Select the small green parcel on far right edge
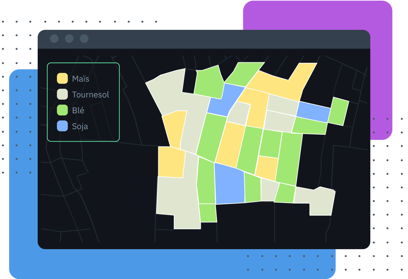 tap(338, 111)
